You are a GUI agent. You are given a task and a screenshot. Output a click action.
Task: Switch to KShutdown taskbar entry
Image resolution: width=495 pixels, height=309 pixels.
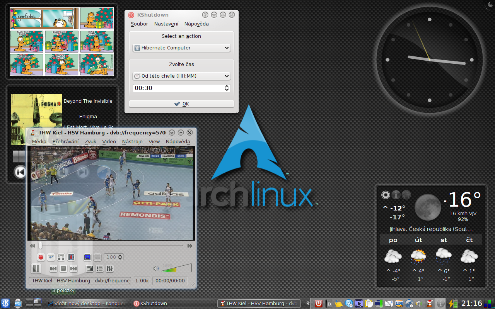click(151, 304)
